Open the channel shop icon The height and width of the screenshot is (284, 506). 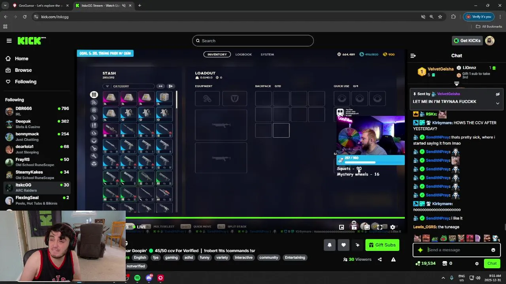coord(444,263)
